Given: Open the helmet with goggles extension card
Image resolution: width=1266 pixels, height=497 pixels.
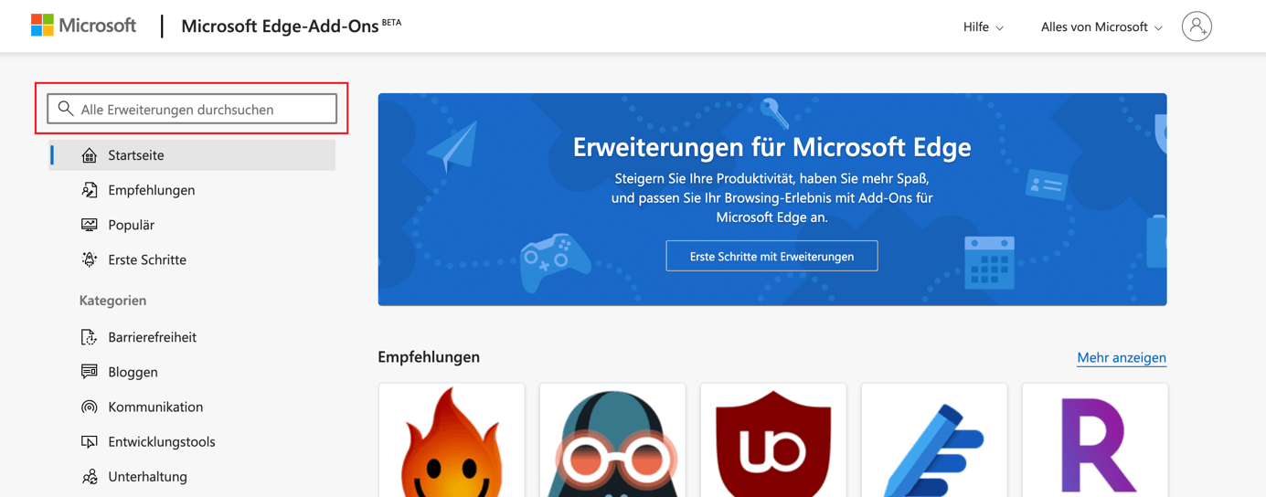Looking at the screenshot, I should 612,440.
